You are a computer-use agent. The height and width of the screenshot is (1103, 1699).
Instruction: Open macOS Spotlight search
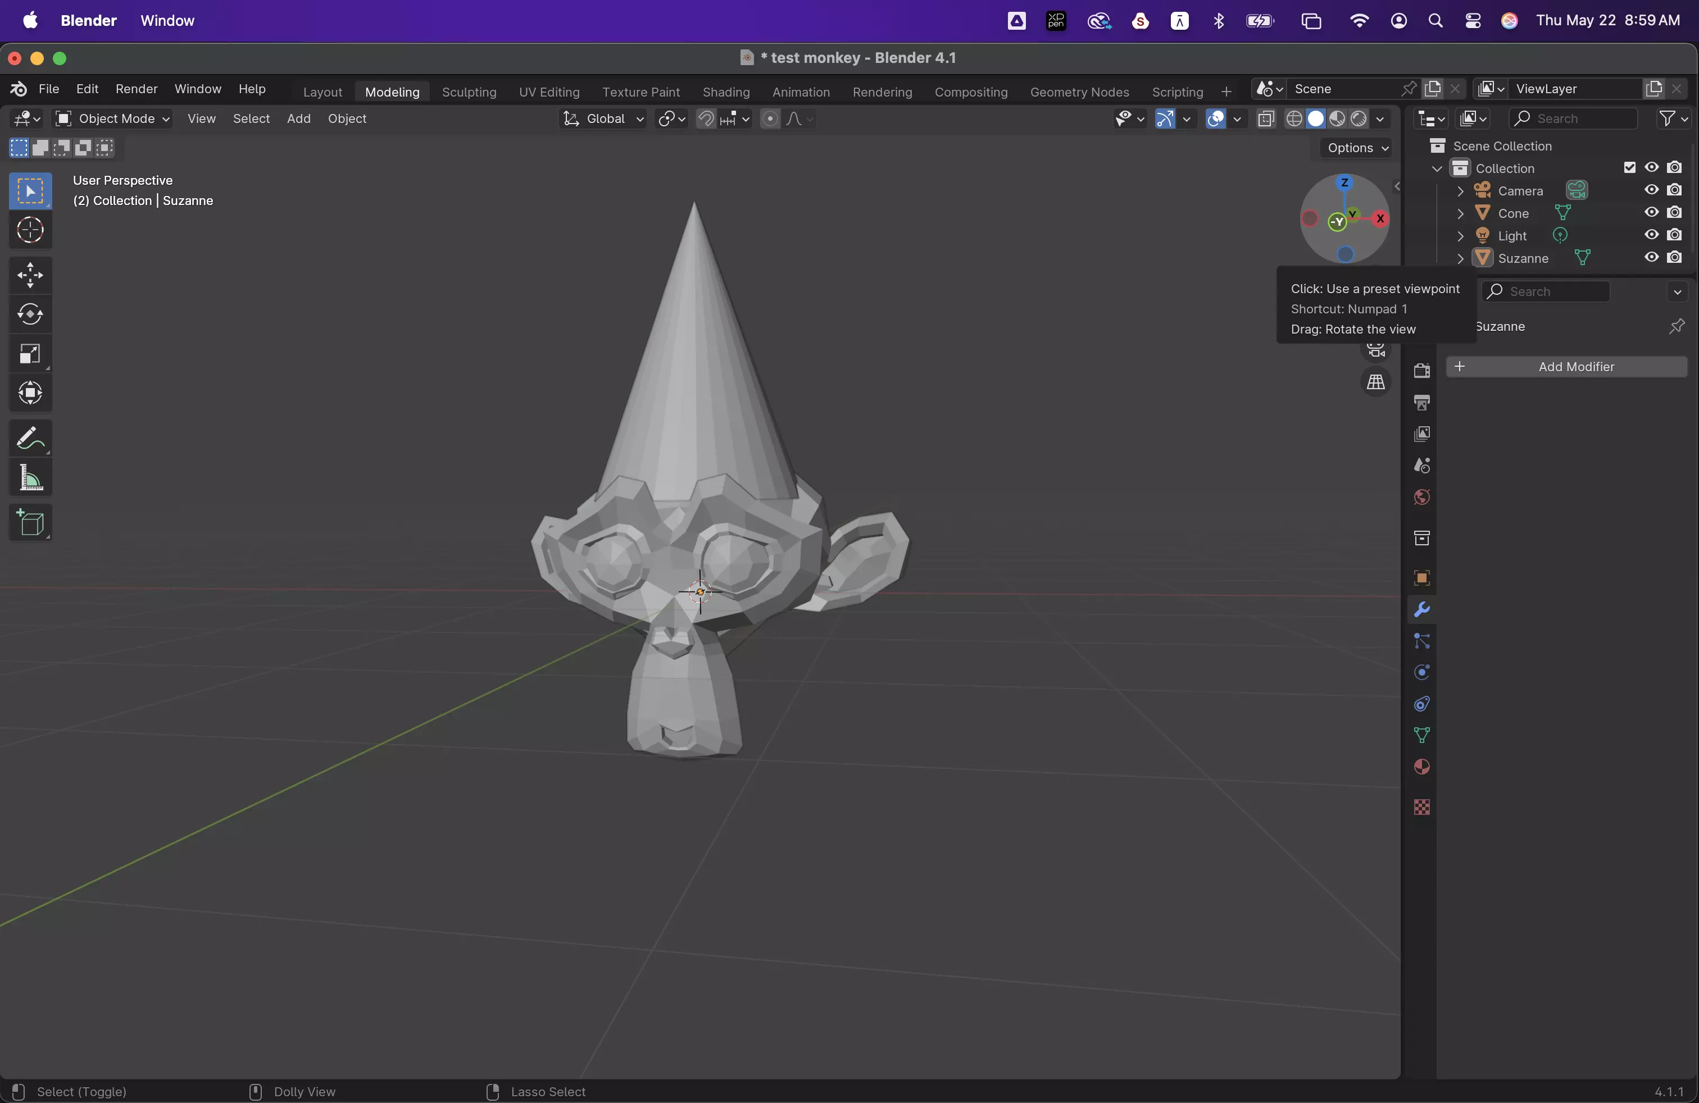1435,21
